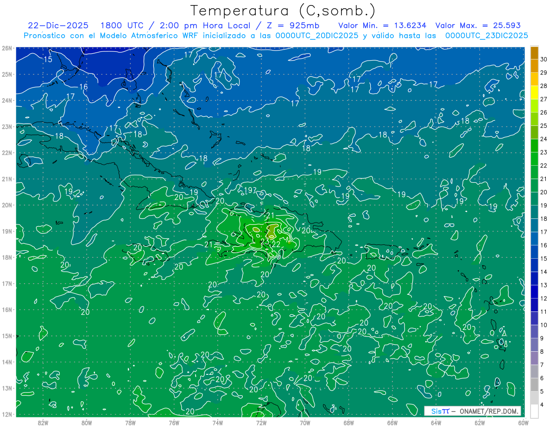
Task: Click the '15' contour label on the map
Action: (48, 59)
